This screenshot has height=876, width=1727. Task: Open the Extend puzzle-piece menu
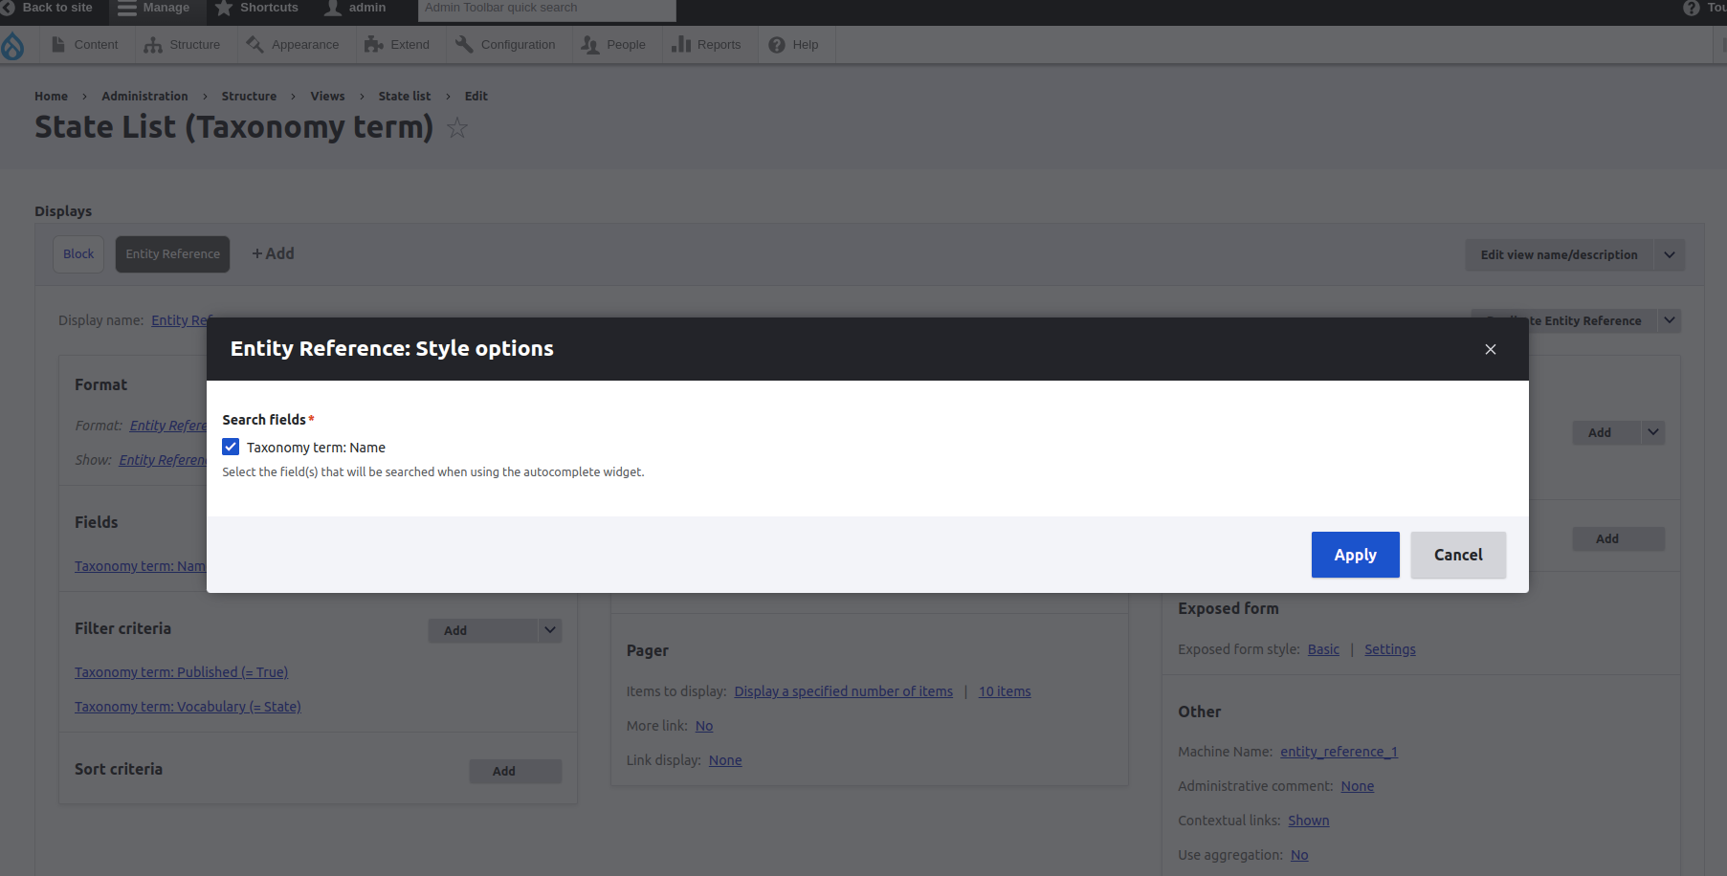click(x=397, y=45)
